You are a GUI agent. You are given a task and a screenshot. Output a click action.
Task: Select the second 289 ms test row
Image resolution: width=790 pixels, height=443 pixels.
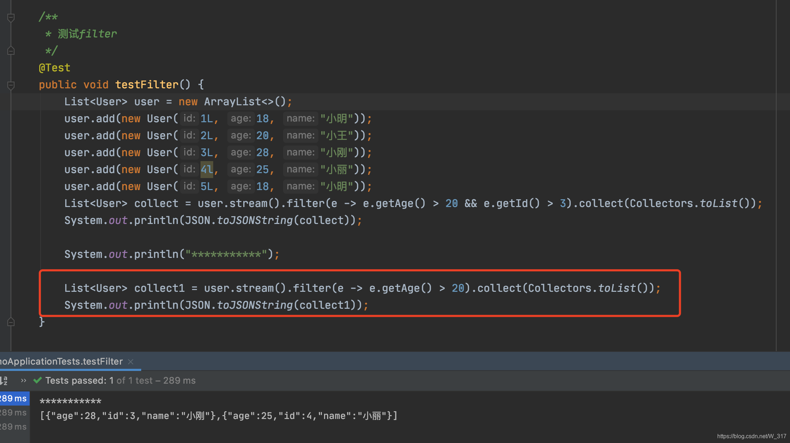[13, 413]
